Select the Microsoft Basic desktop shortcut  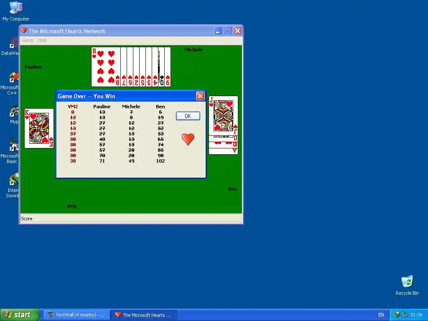[x=11, y=151]
